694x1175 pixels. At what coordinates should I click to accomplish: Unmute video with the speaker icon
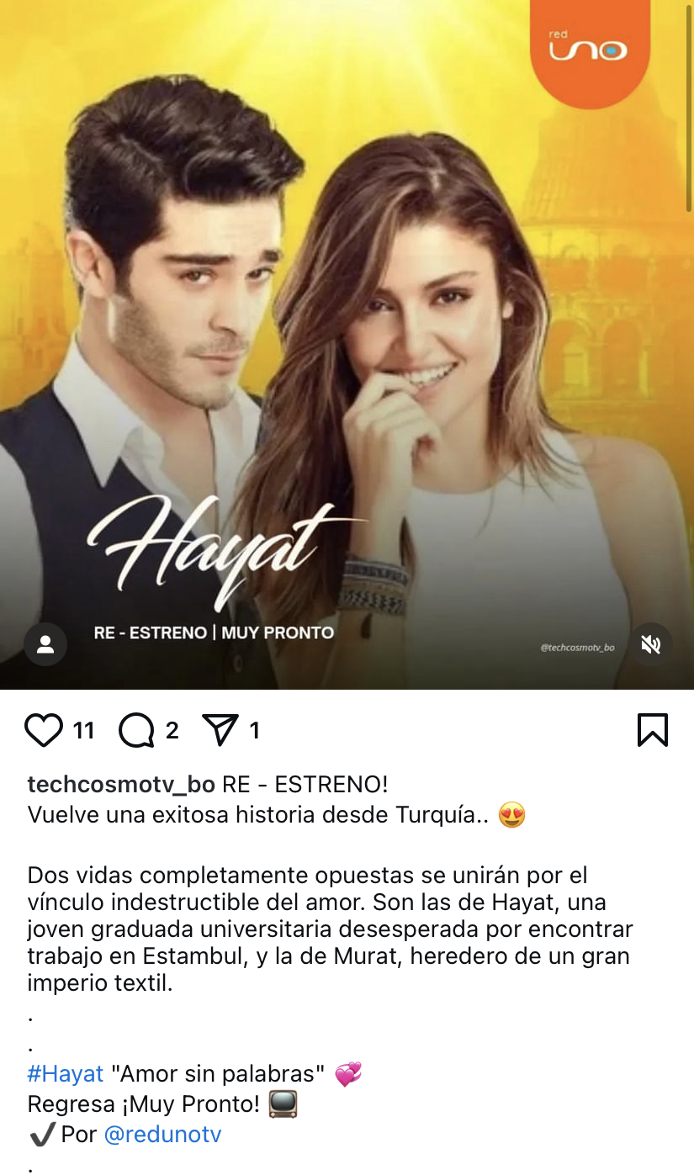tap(650, 644)
